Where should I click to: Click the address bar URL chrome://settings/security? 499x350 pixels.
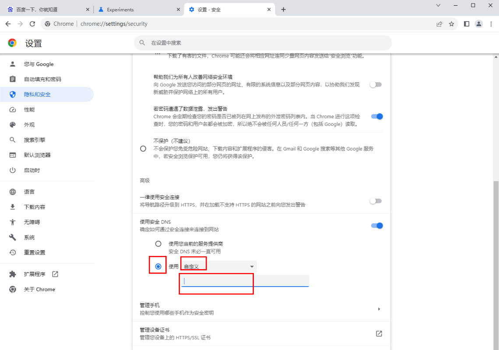pyautogui.click(x=114, y=24)
